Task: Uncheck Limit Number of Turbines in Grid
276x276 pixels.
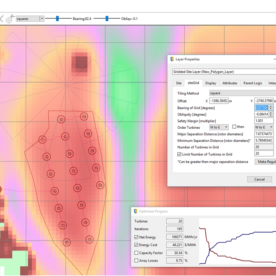Action: pyautogui.click(x=179, y=154)
